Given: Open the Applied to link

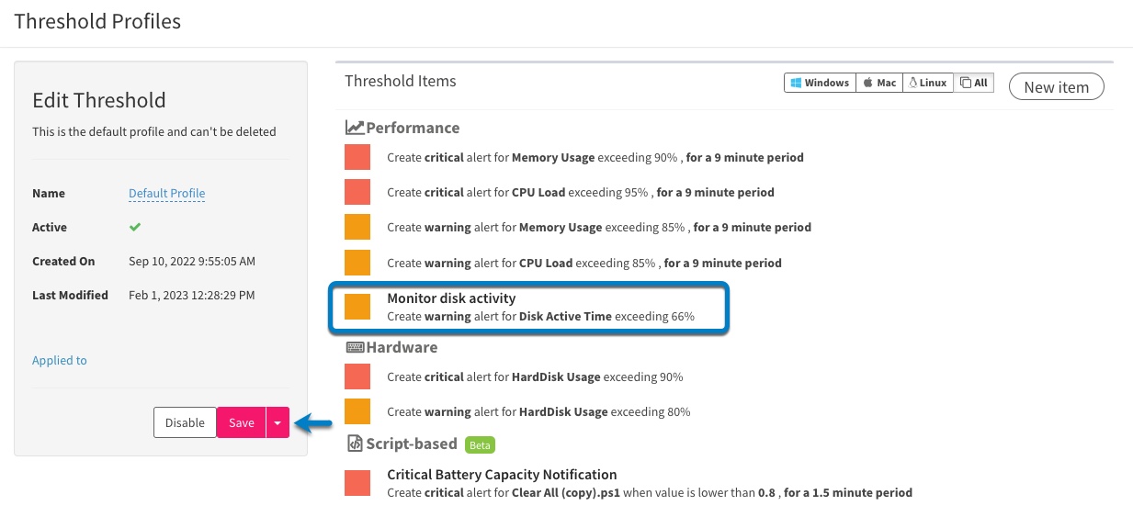Looking at the screenshot, I should coord(60,360).
